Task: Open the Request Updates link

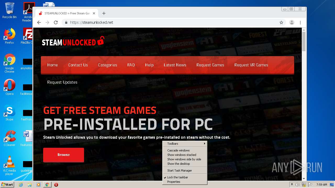Action: [62, 82]
